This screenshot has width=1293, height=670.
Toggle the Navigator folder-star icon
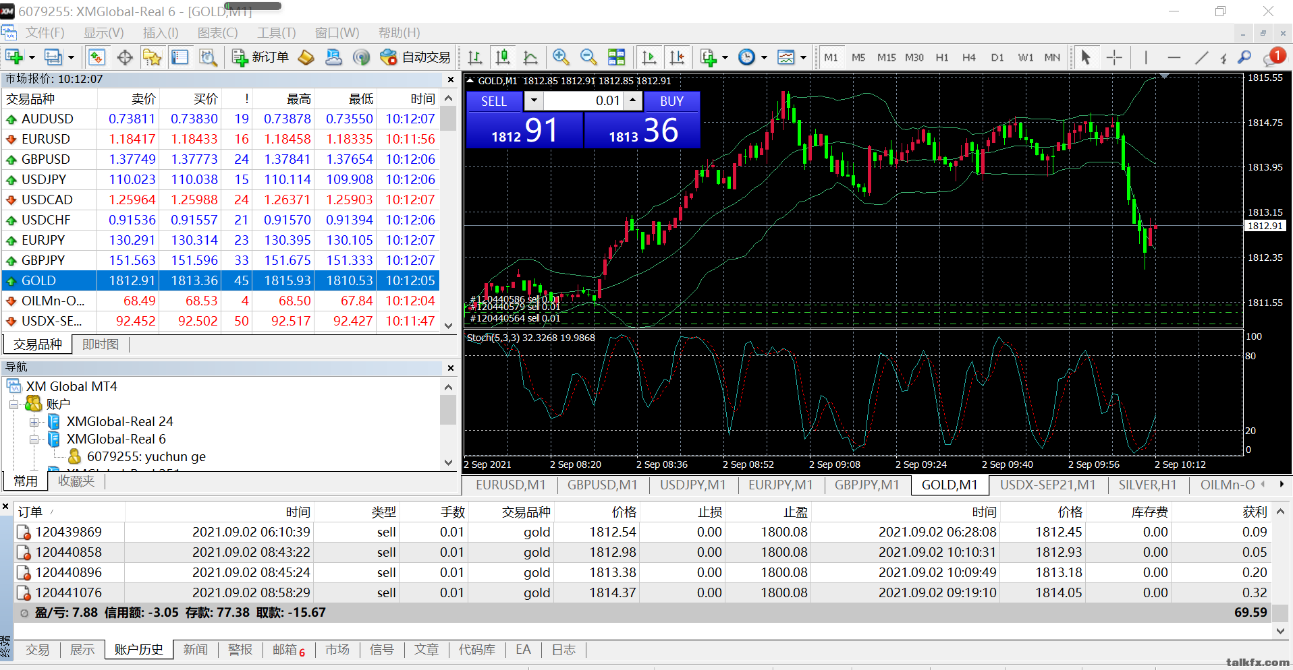153,57
